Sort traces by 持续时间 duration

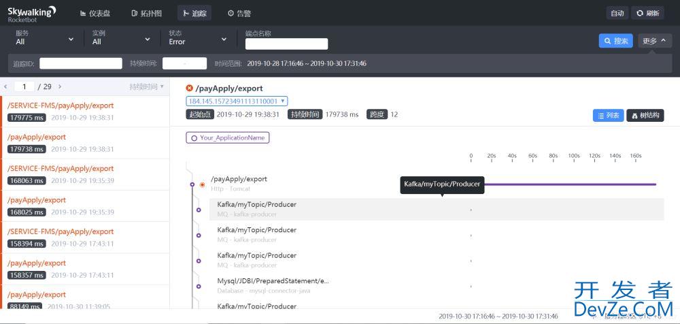[x=147, y=86]
